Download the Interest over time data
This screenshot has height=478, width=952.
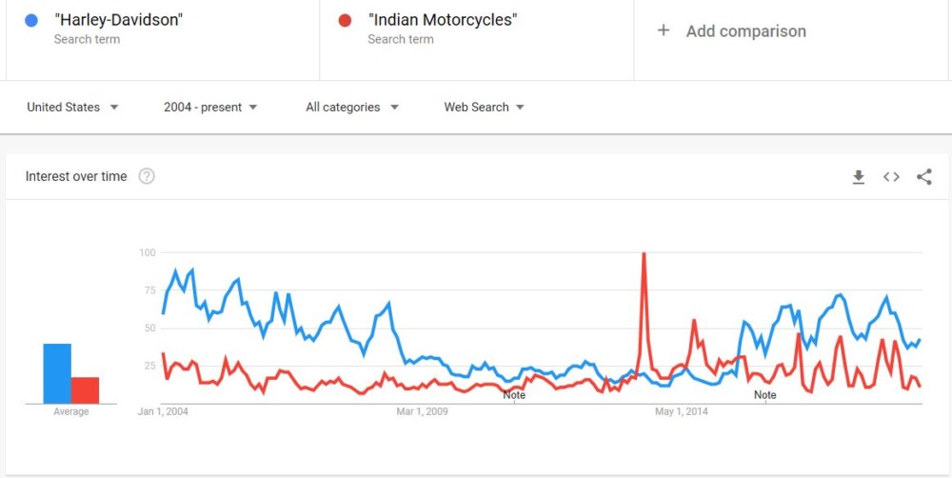pos(858,177)
